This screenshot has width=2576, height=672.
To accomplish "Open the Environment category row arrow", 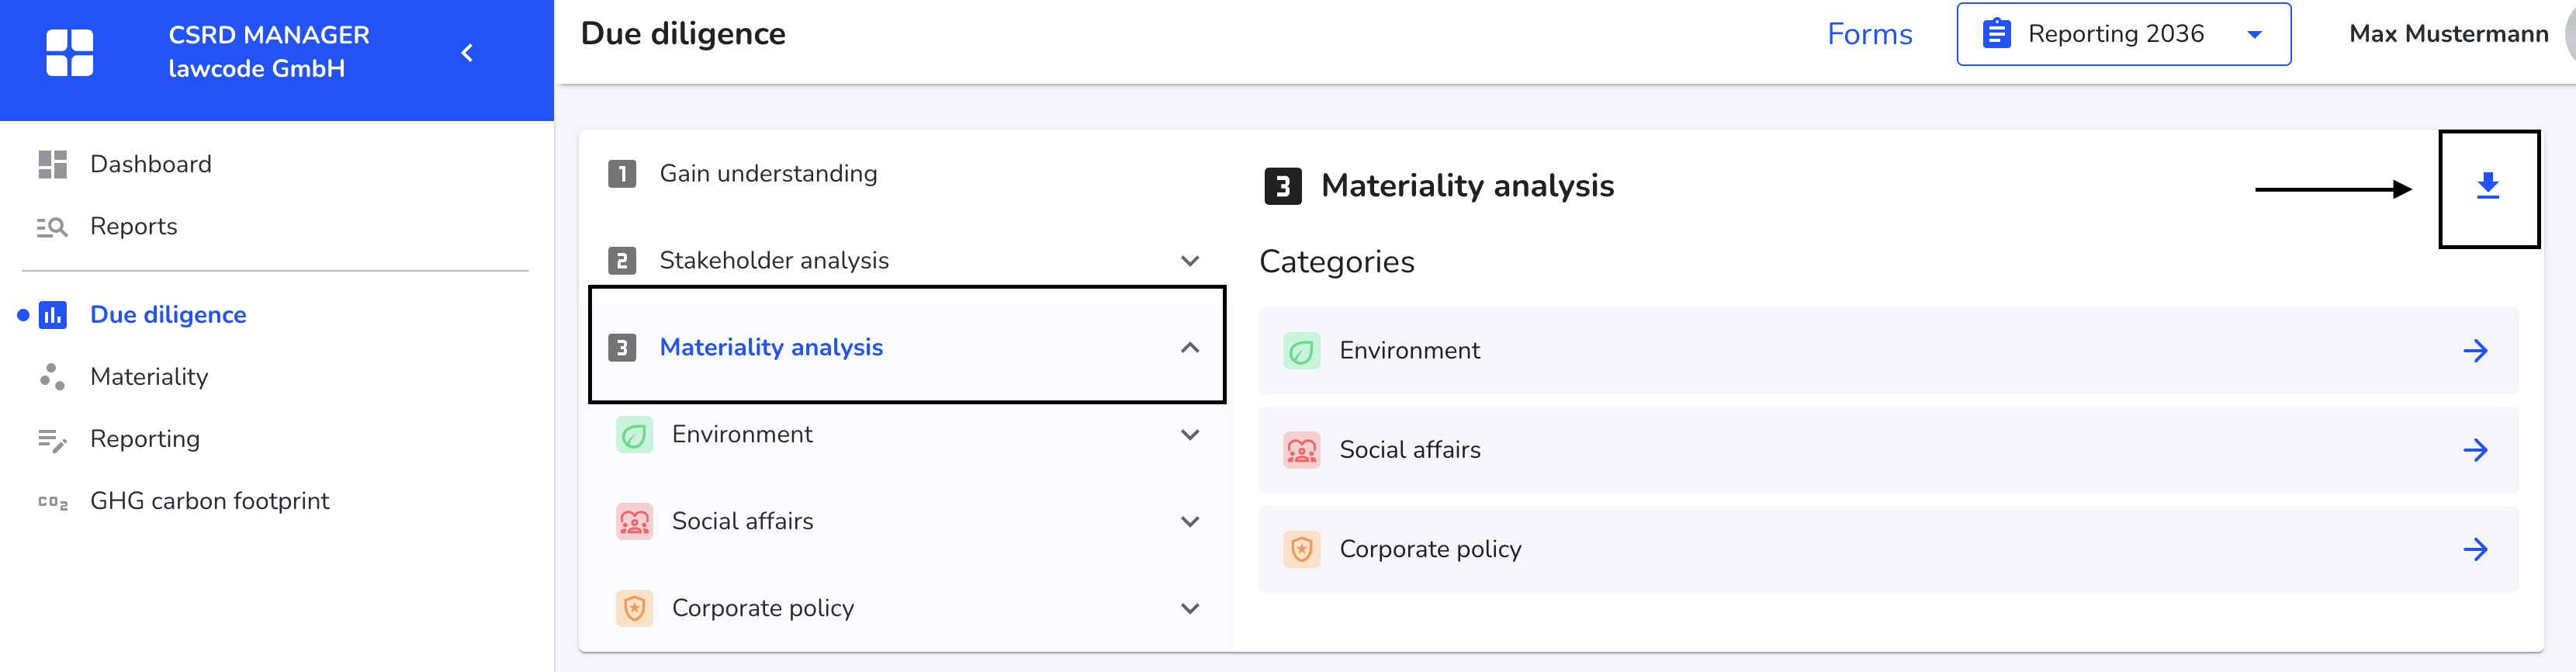I will (x=2475, y=351).
